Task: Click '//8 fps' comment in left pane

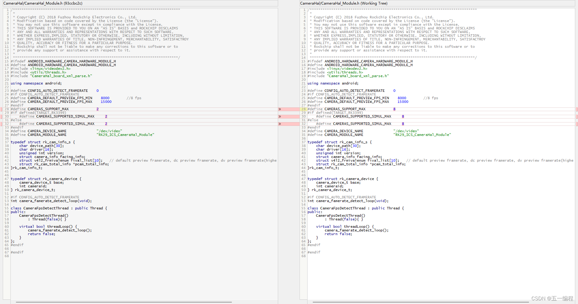Action: coord(134,98)
